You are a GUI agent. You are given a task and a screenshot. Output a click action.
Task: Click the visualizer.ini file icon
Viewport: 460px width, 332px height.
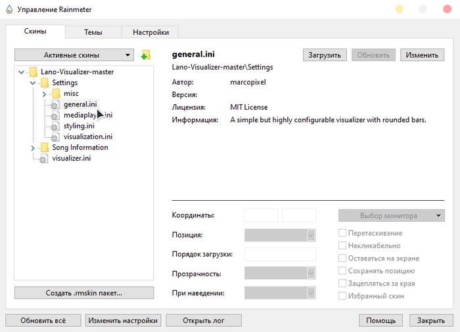pyautogui.click(x=44, y=158)
